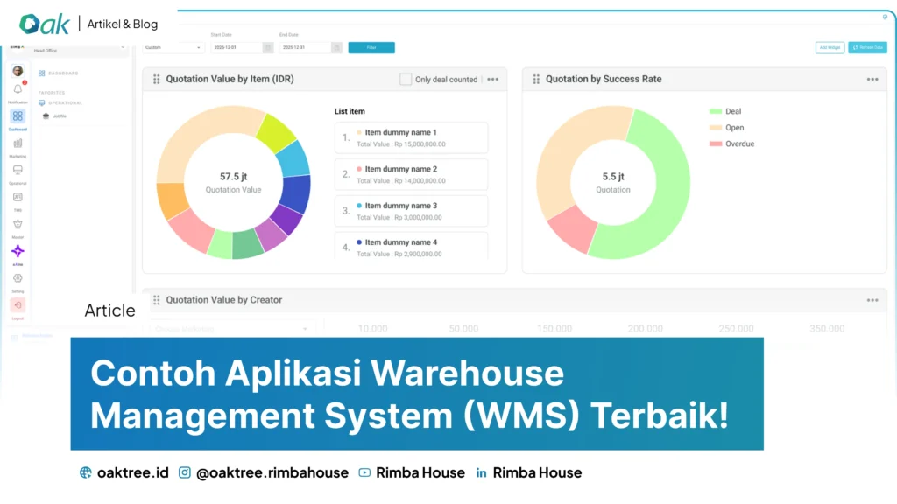Click the dark blue donut segment

[x=296, y=193]
